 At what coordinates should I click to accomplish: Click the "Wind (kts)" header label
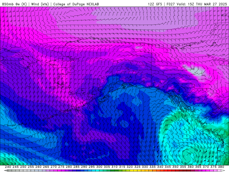pos(40,4)
